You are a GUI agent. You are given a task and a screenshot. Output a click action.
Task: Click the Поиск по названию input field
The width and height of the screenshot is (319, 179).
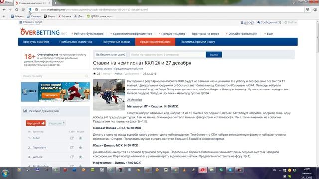point(167,55)
